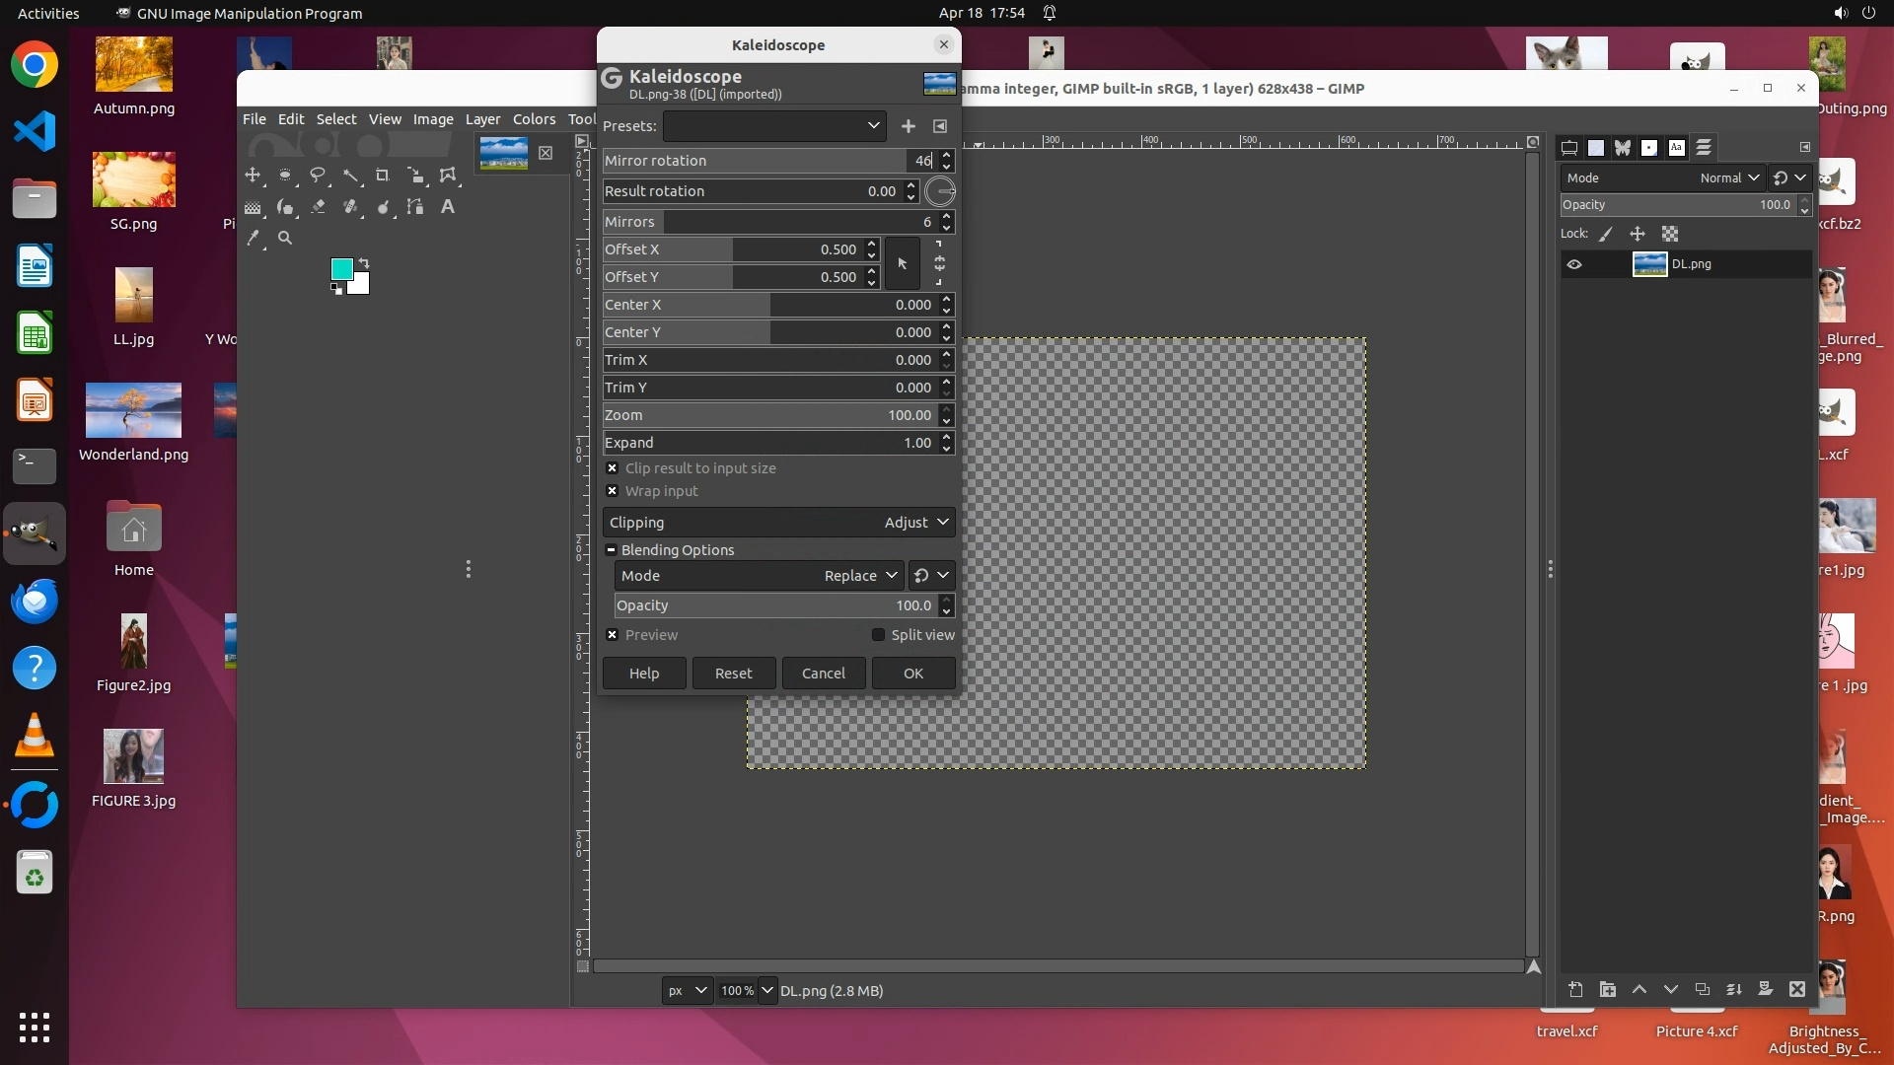Collapse the Blending Options section

click(x=612, y=550)
